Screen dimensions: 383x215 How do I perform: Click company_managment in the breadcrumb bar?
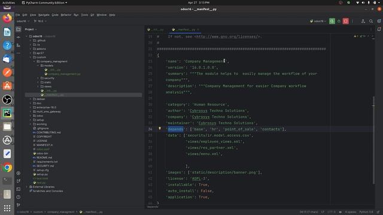[60, 212]
